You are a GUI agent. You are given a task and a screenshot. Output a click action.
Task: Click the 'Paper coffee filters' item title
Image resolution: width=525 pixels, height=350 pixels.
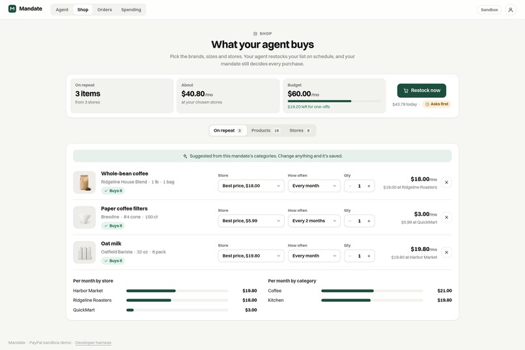click(x=124, y=209)
